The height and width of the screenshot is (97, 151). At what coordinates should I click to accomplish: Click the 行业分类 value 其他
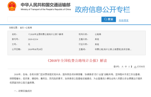[97, 44]
